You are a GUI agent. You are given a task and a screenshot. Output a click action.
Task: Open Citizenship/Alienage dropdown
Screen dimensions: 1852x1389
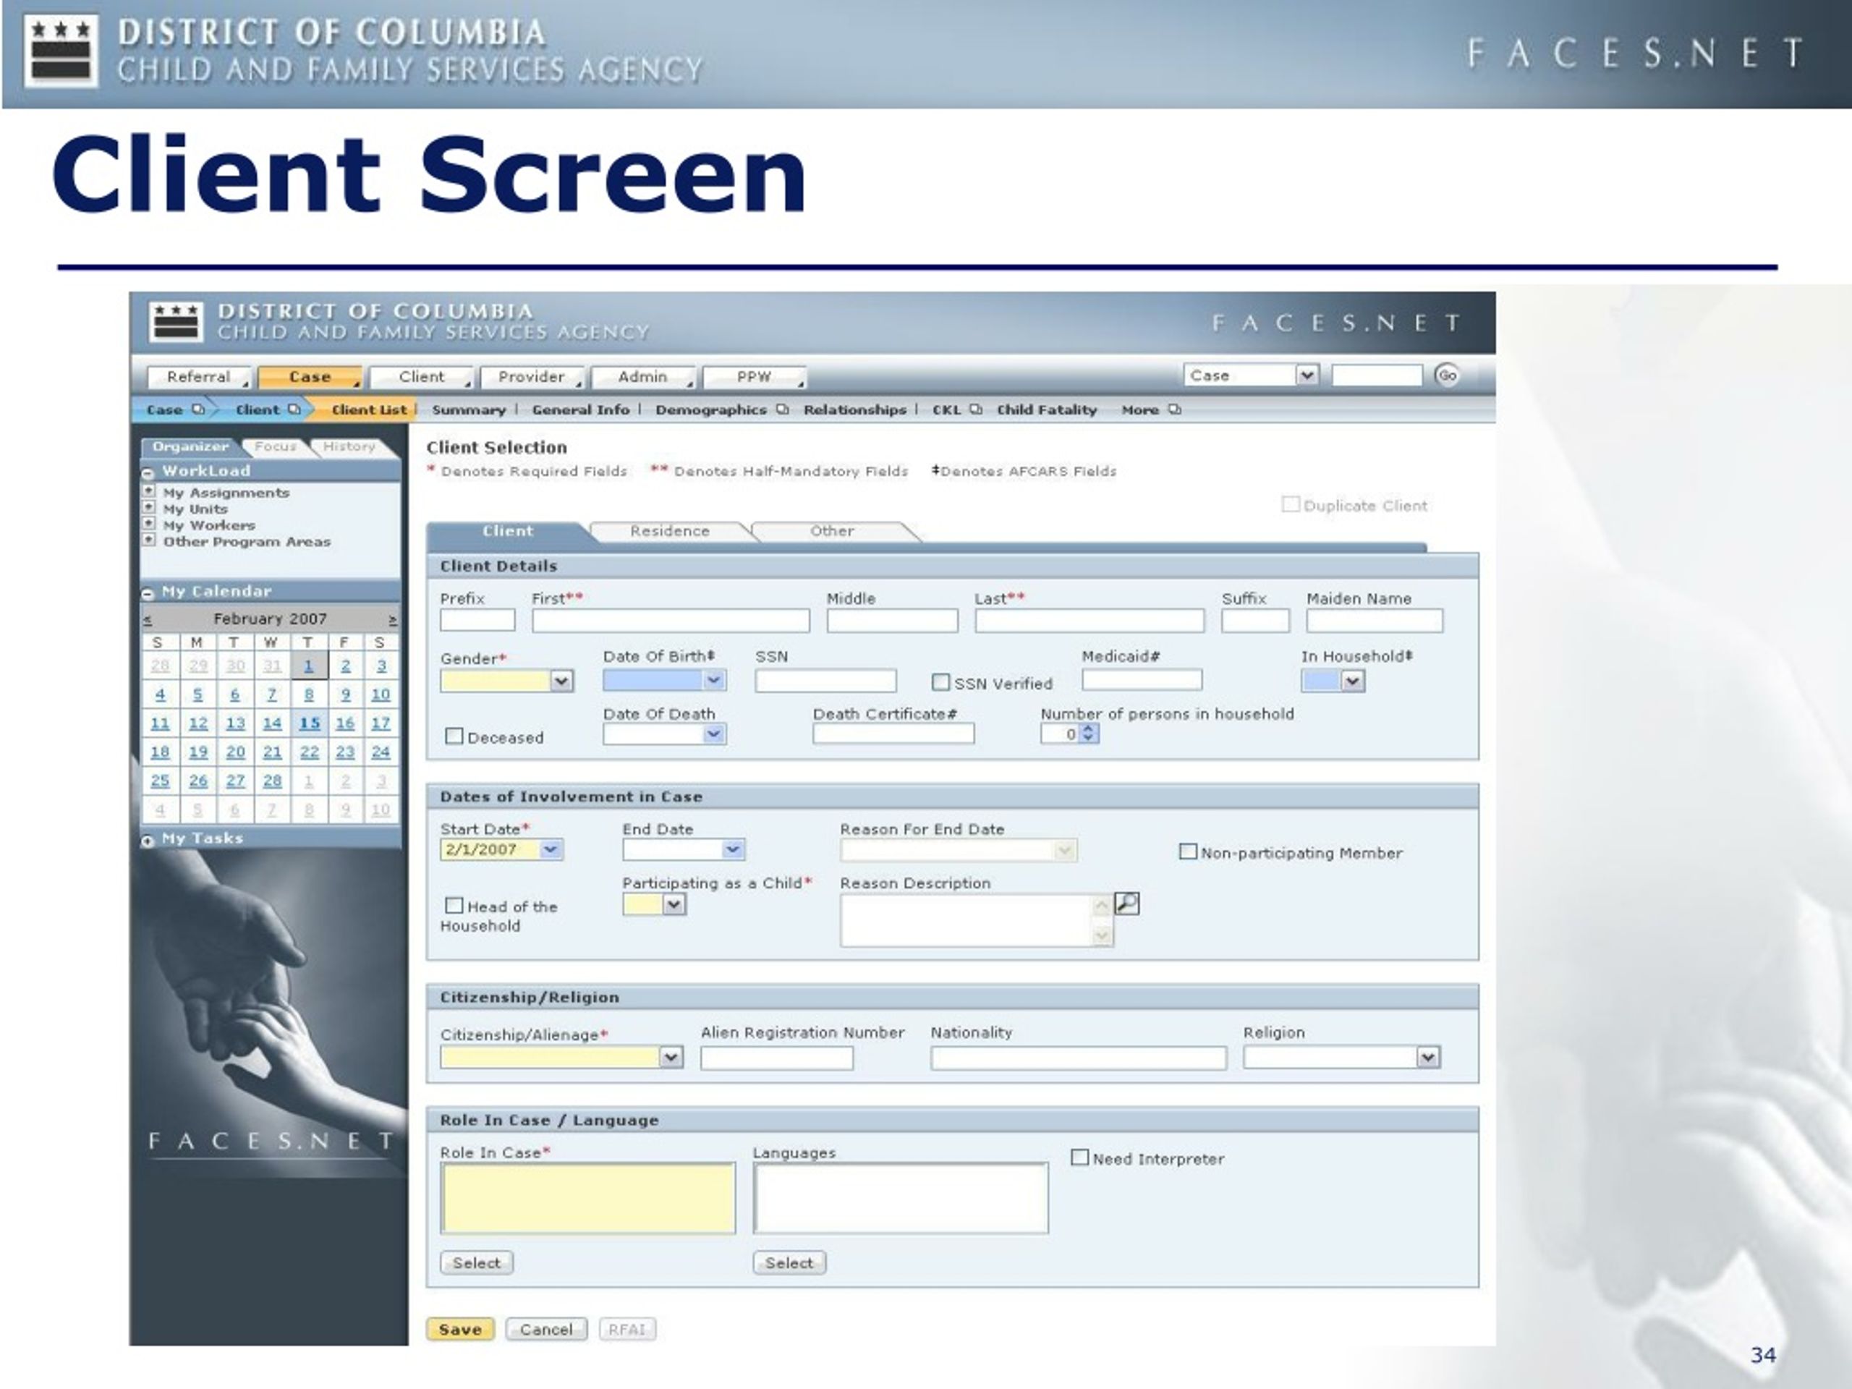click(x=671, y=1058)
